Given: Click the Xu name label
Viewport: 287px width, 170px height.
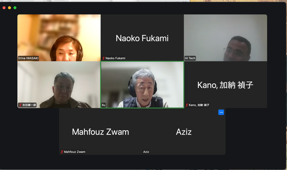Looking at the screenshot, I should point(103,105).
